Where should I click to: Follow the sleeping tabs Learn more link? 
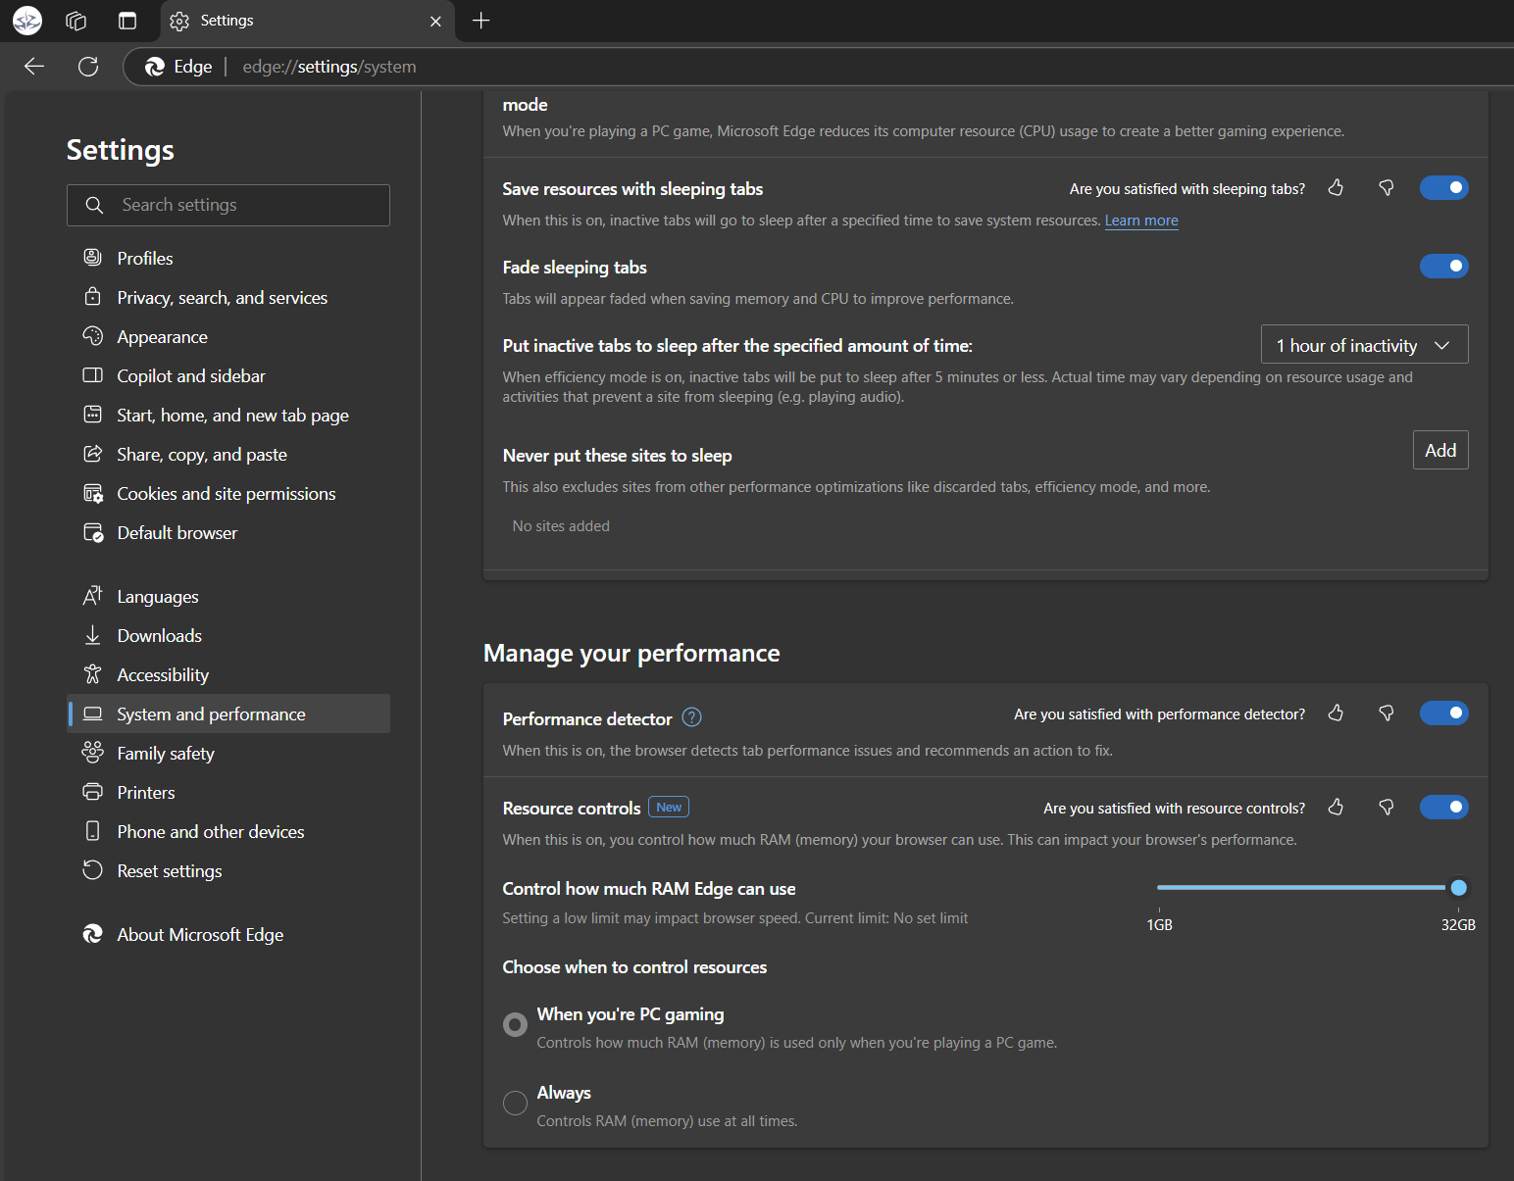point(1141,221)
